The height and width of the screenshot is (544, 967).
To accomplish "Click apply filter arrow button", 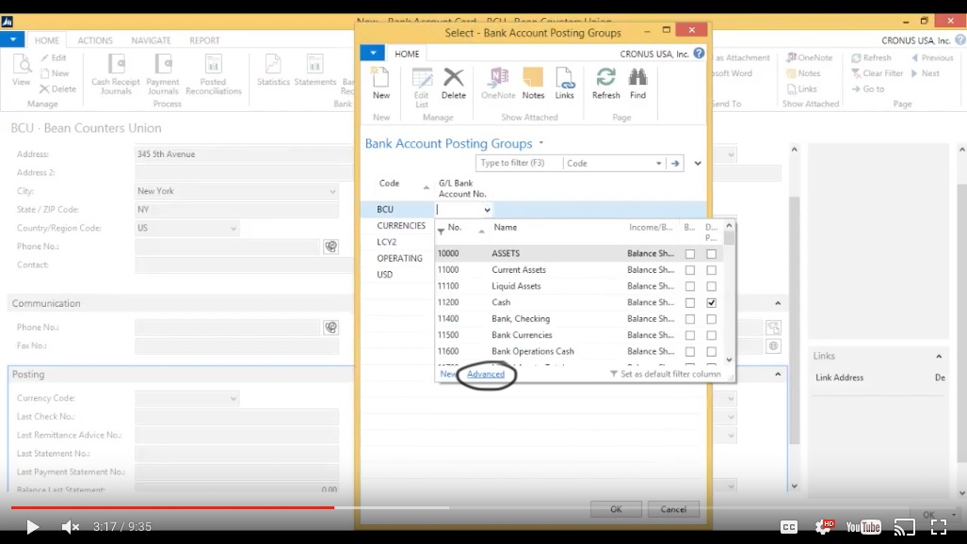I will 675,164.
